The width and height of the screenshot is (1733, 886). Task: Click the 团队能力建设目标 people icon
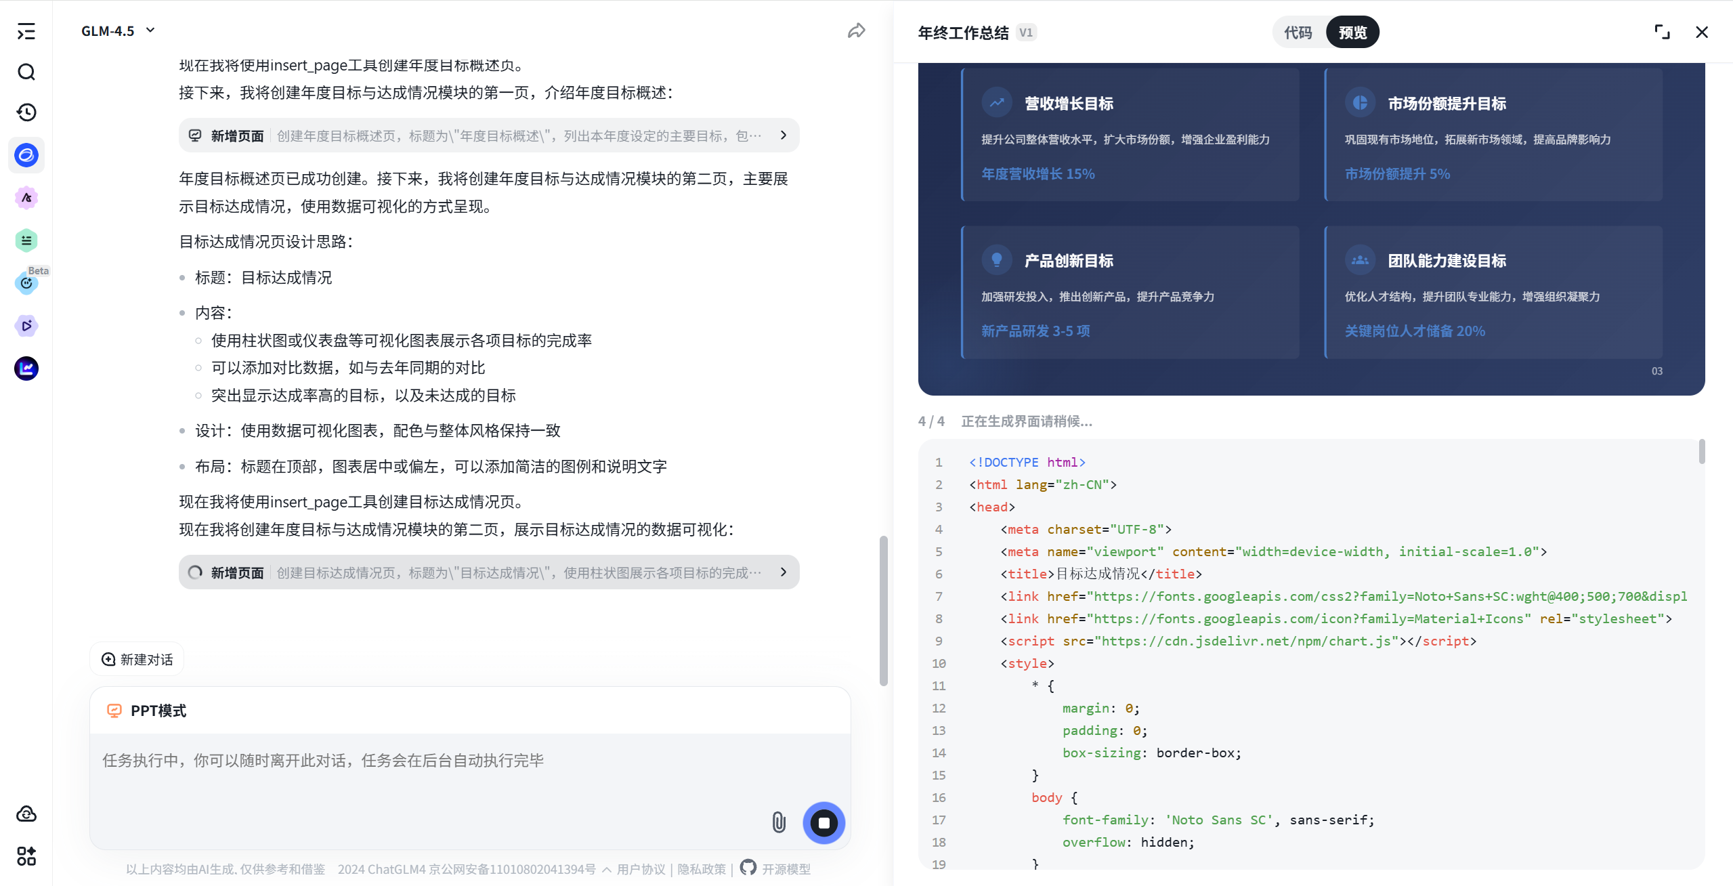click(1360, 260)
